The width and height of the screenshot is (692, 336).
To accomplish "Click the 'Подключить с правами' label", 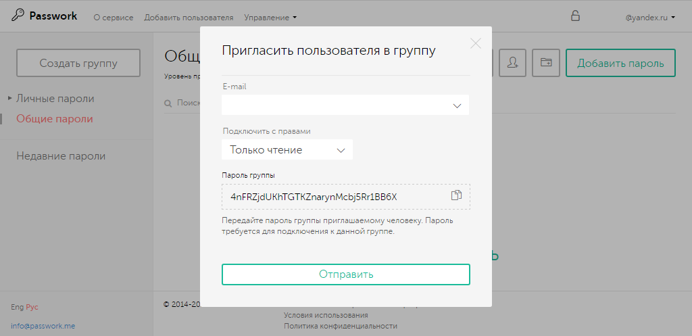I will coord(266,131).
